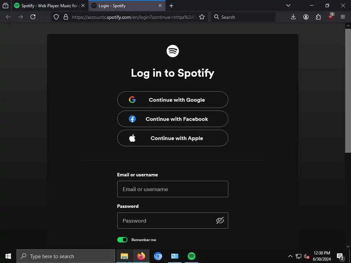Click Continue with Facebook button
The height and width of the screenshot is (263, 351).
point(173,119)
